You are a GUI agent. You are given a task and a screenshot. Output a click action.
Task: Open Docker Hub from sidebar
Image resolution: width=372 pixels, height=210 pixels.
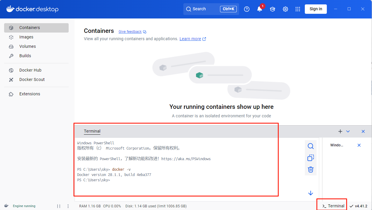click(x=36, y=70)
